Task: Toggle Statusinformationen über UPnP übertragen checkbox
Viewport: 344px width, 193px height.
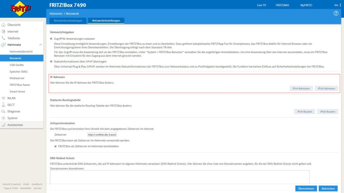Action: (x=51, y=62)
